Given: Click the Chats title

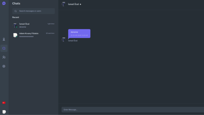Looking at the screenshot, I should [x=16, y=4].
